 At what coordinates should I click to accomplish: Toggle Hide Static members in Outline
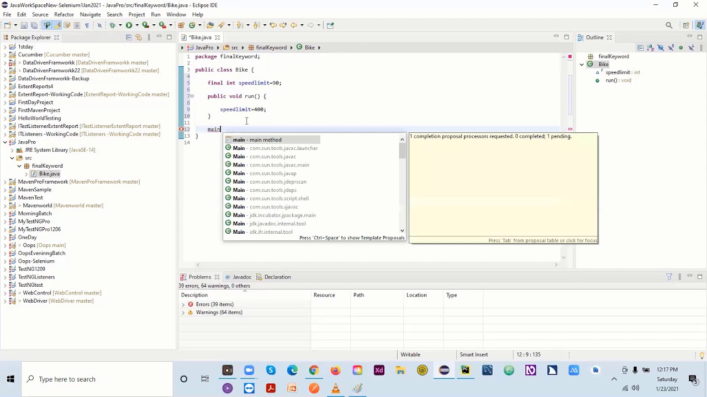[x=671, y=47]
